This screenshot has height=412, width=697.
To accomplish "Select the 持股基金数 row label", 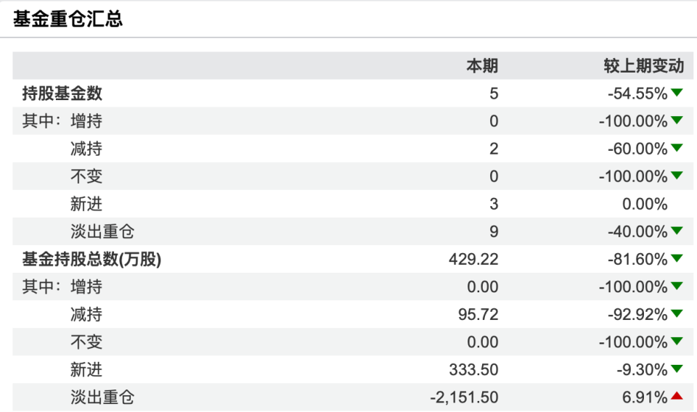I will click(x=62, y=94).
